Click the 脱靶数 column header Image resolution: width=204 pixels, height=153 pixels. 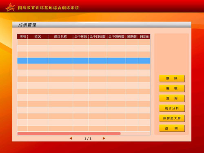pyautogui.click(x=132, y=37)
